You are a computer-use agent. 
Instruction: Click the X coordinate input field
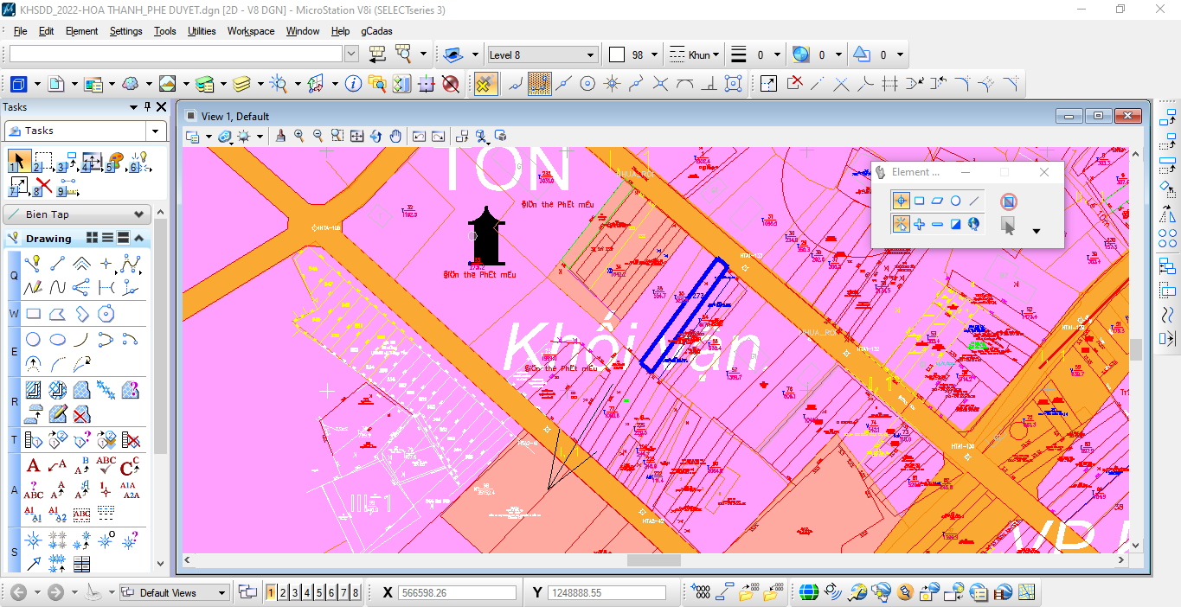pyautogui.click(x=456, y=592)
